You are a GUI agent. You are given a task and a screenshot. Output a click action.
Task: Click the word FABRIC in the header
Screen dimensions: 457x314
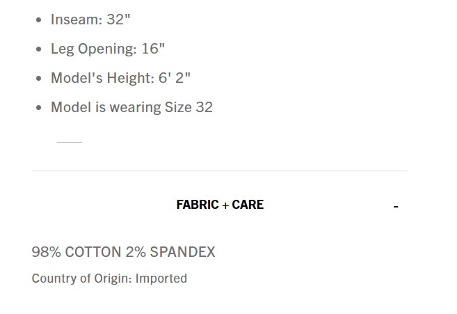click(x=198, y=205)
